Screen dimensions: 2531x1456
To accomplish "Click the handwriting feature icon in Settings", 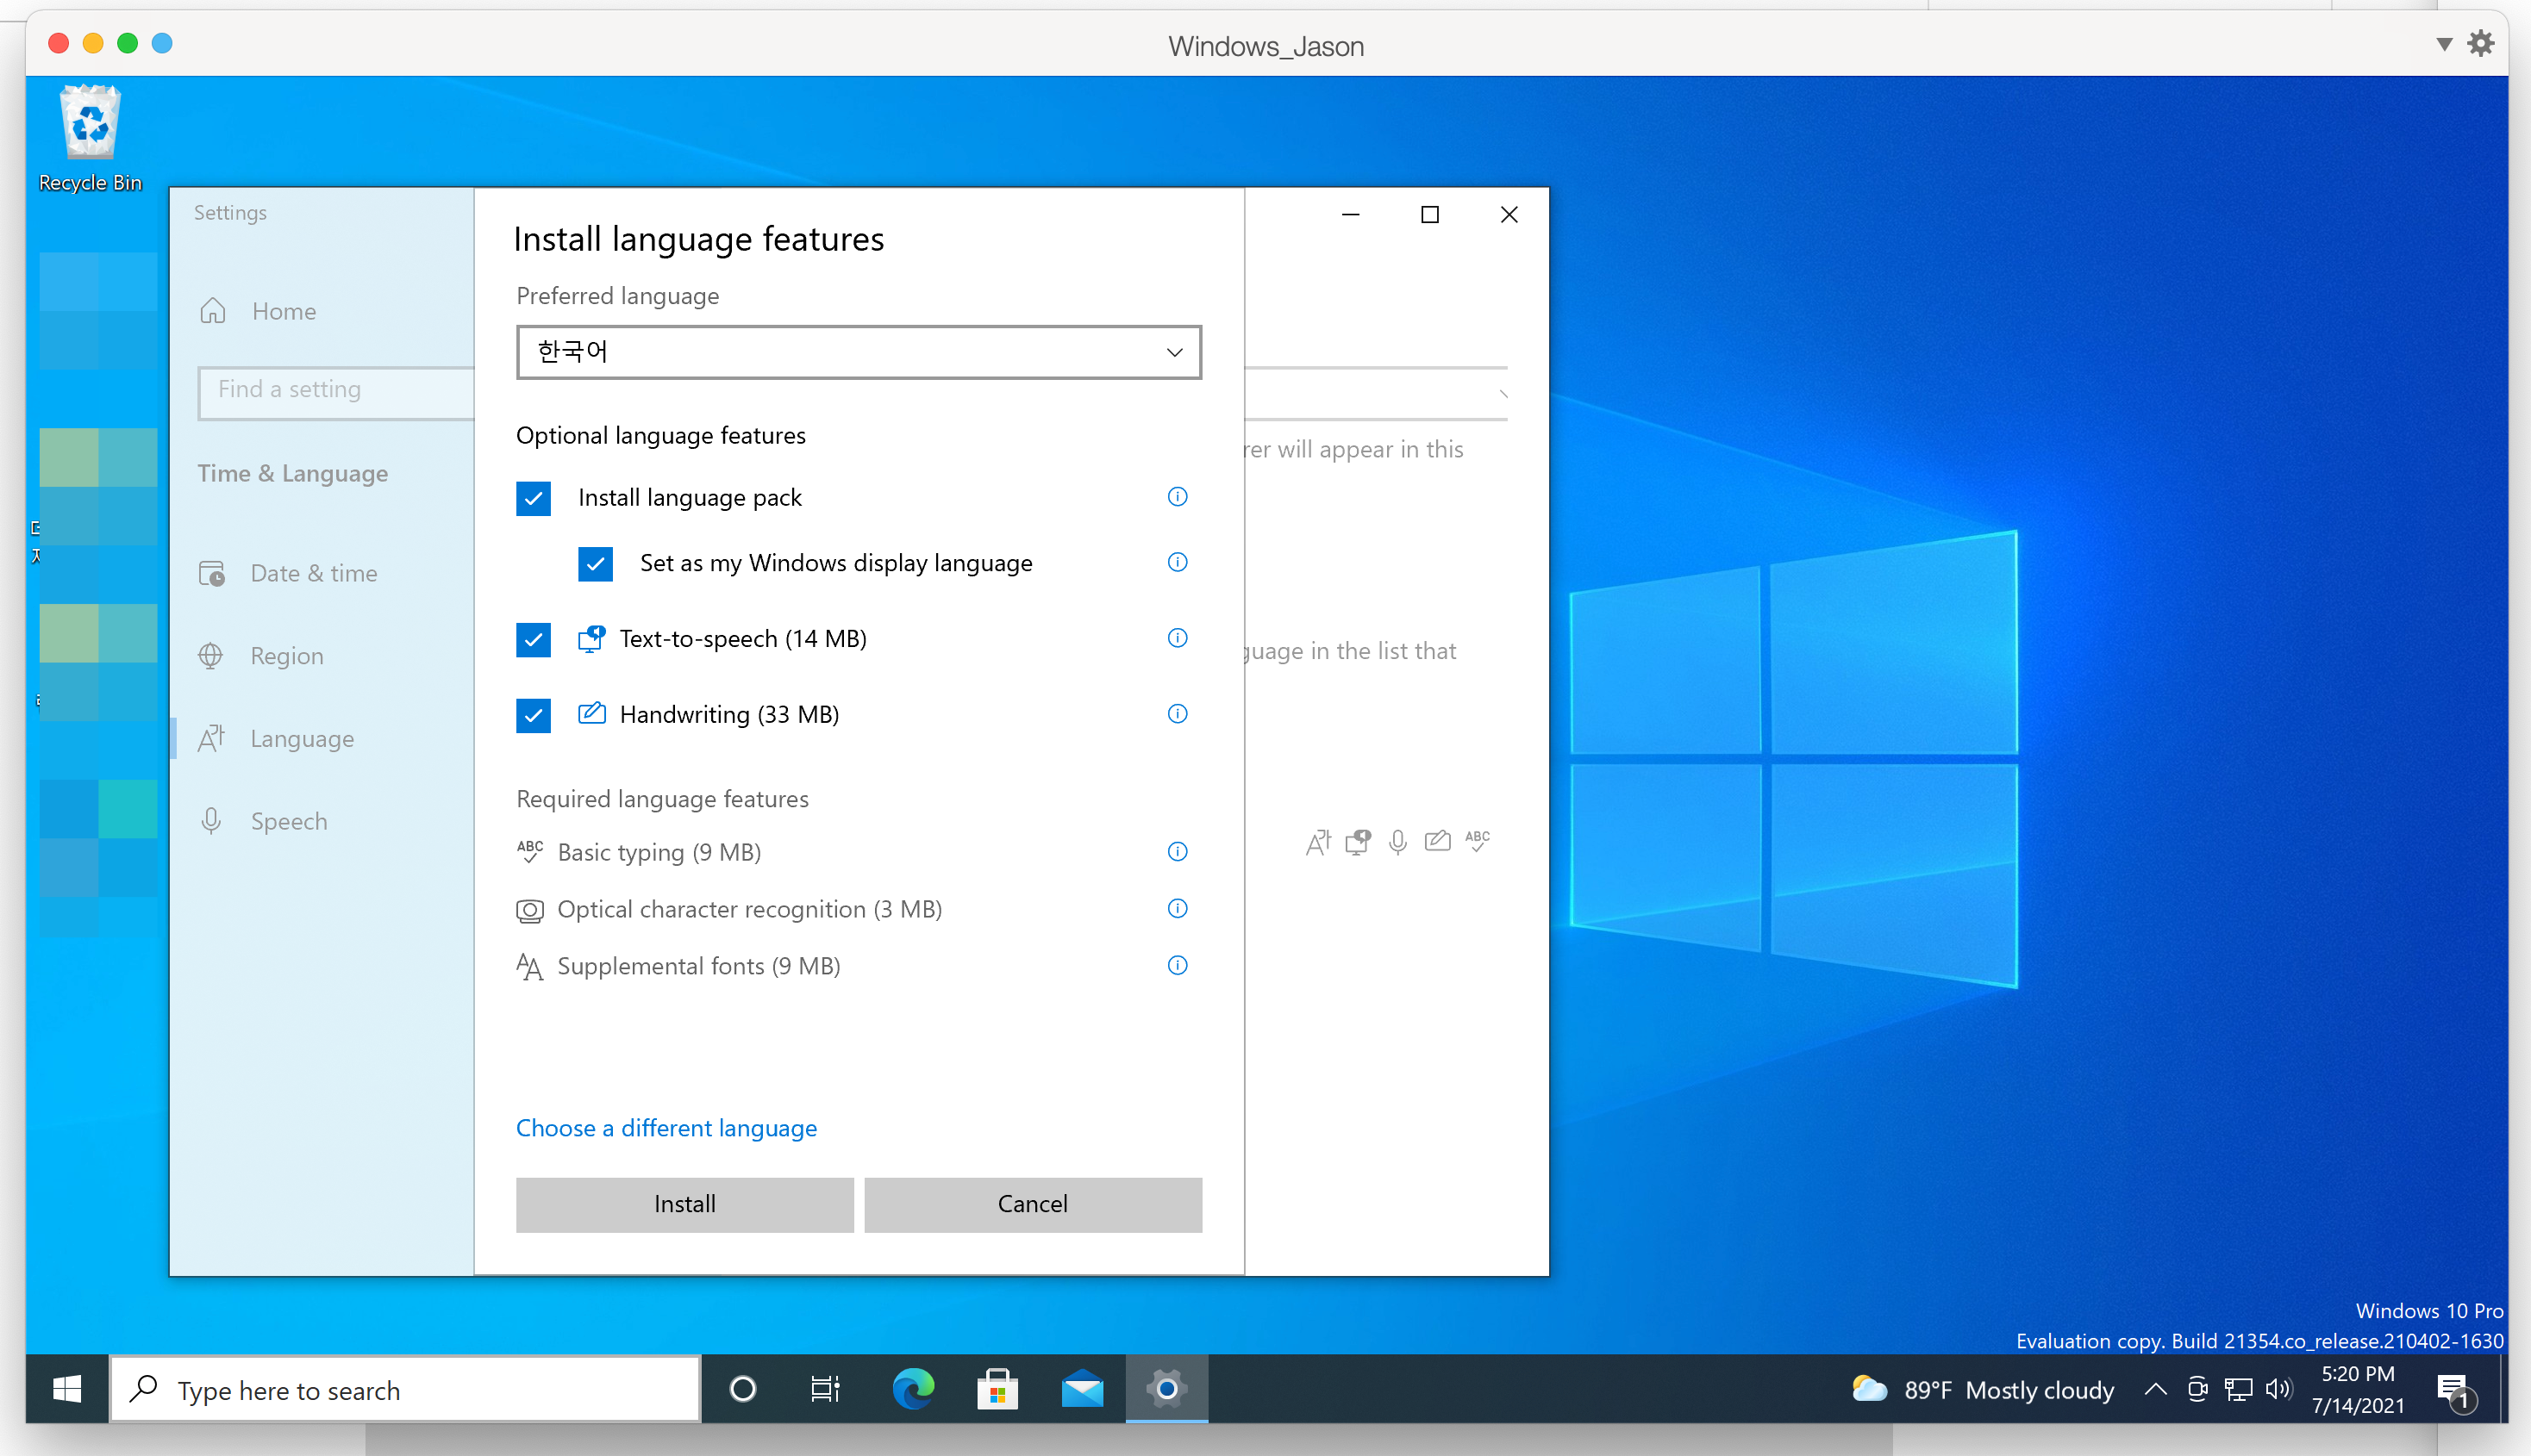I will [1438, 841].
